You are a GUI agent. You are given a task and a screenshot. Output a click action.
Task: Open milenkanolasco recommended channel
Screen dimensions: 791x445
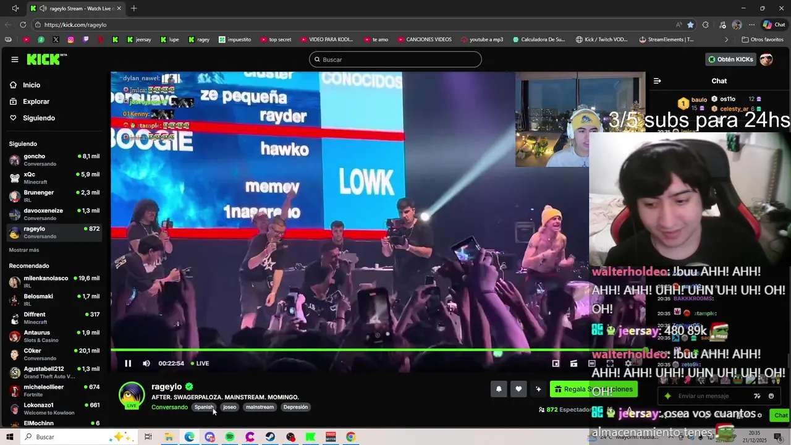coord(54,281)
